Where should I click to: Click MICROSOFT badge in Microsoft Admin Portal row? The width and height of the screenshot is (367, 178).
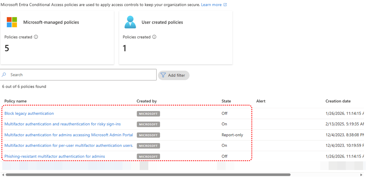[148, 135]
